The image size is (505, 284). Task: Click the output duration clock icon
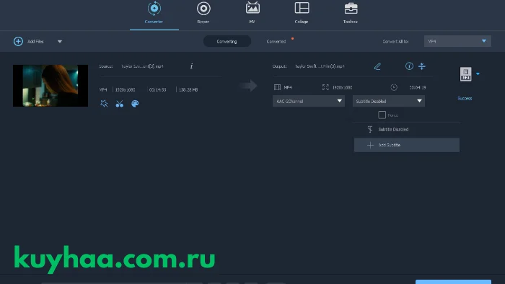coord(394,87)
